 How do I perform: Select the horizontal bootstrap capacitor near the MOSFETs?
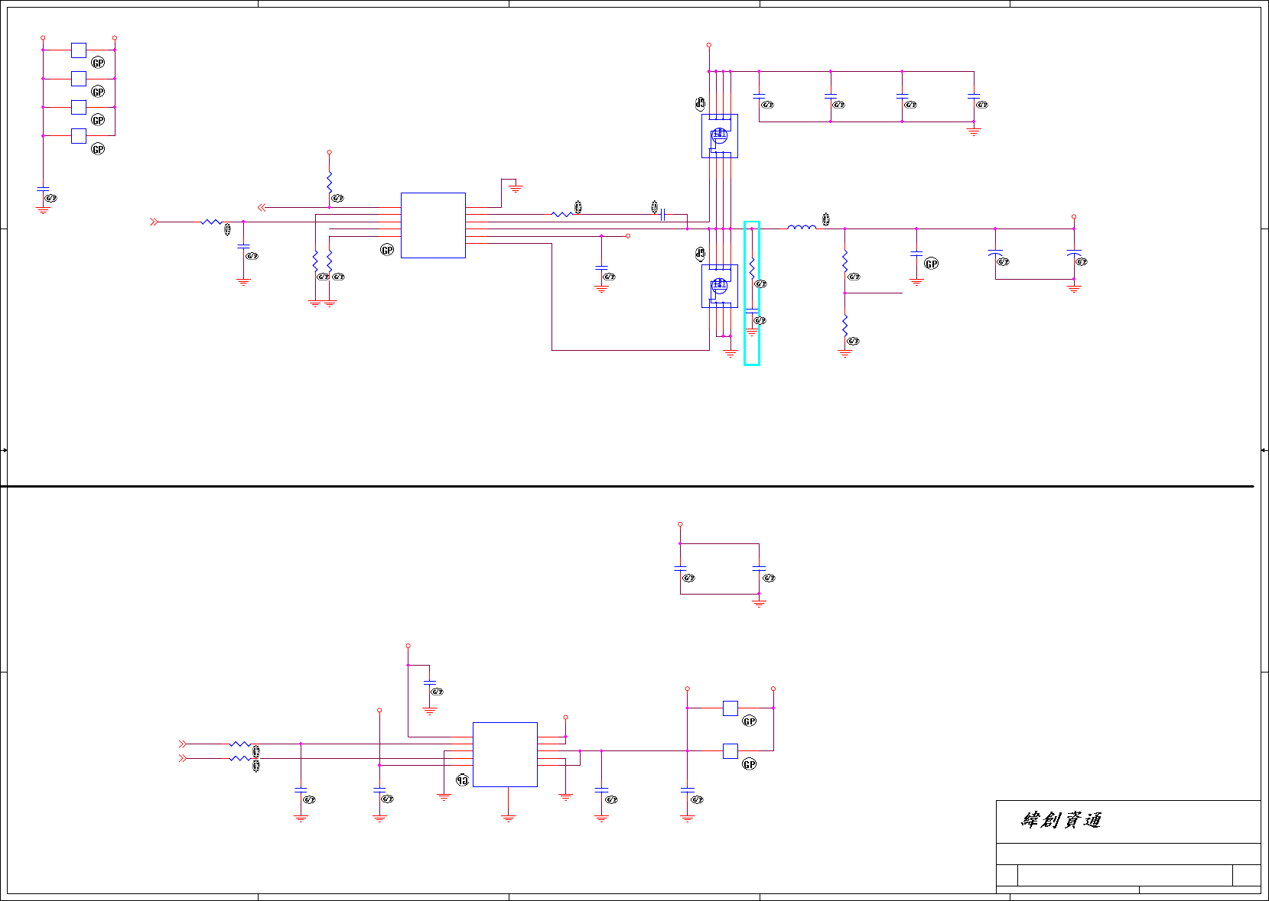coord(663,215)
